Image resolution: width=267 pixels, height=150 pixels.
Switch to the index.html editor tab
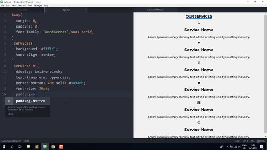tap(22, 10)
